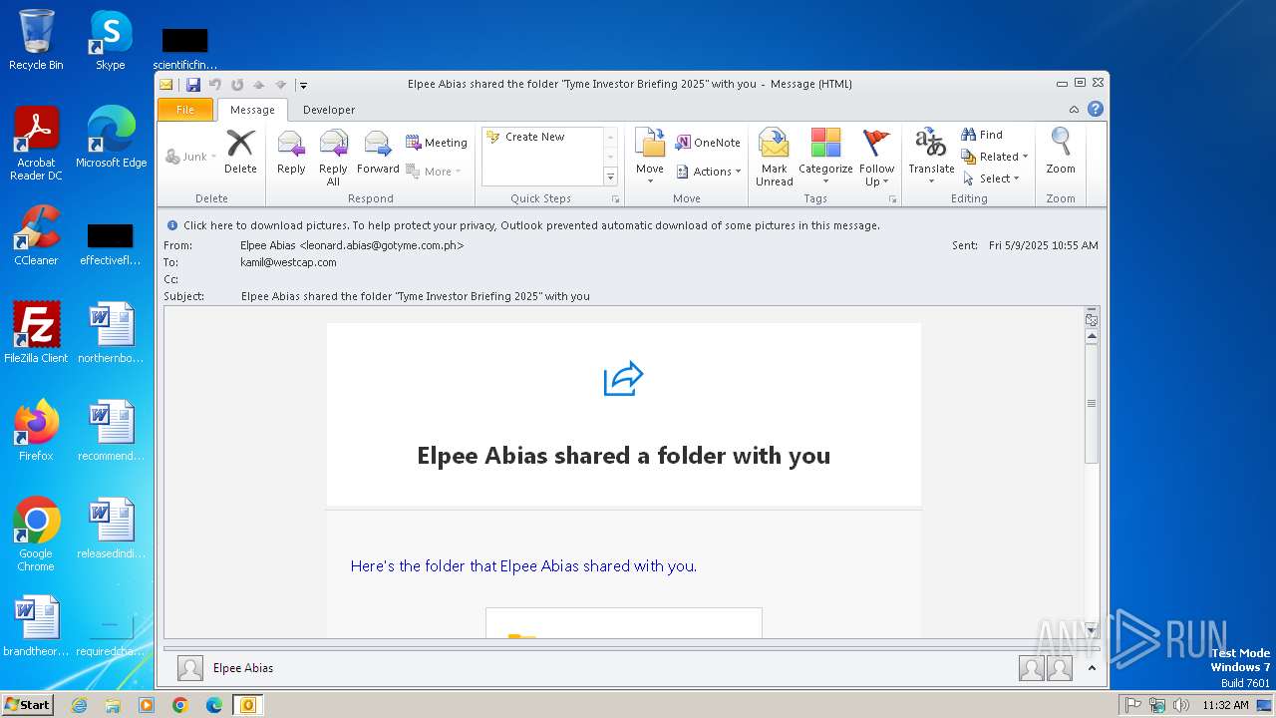Open the brandtheor... Word document
The image size is (1276, 718).
(x=36, y=627)
